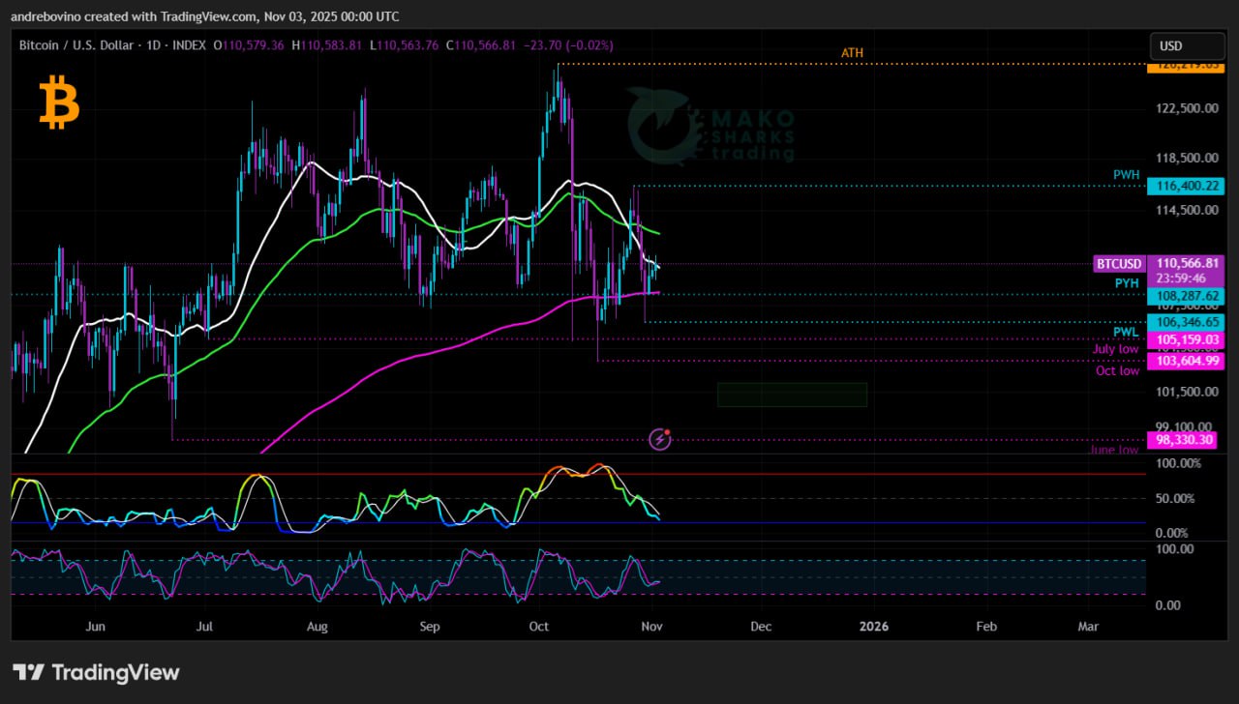Click the orange ATH line label
This screenshot has height=704, width=1239.
point(852,53)
